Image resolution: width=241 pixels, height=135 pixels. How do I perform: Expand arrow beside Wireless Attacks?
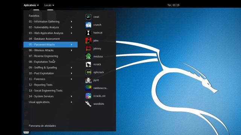72,50
